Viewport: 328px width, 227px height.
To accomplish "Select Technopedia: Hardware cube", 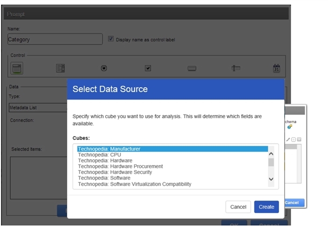I will pyautogui.click(x=173, y=160).
